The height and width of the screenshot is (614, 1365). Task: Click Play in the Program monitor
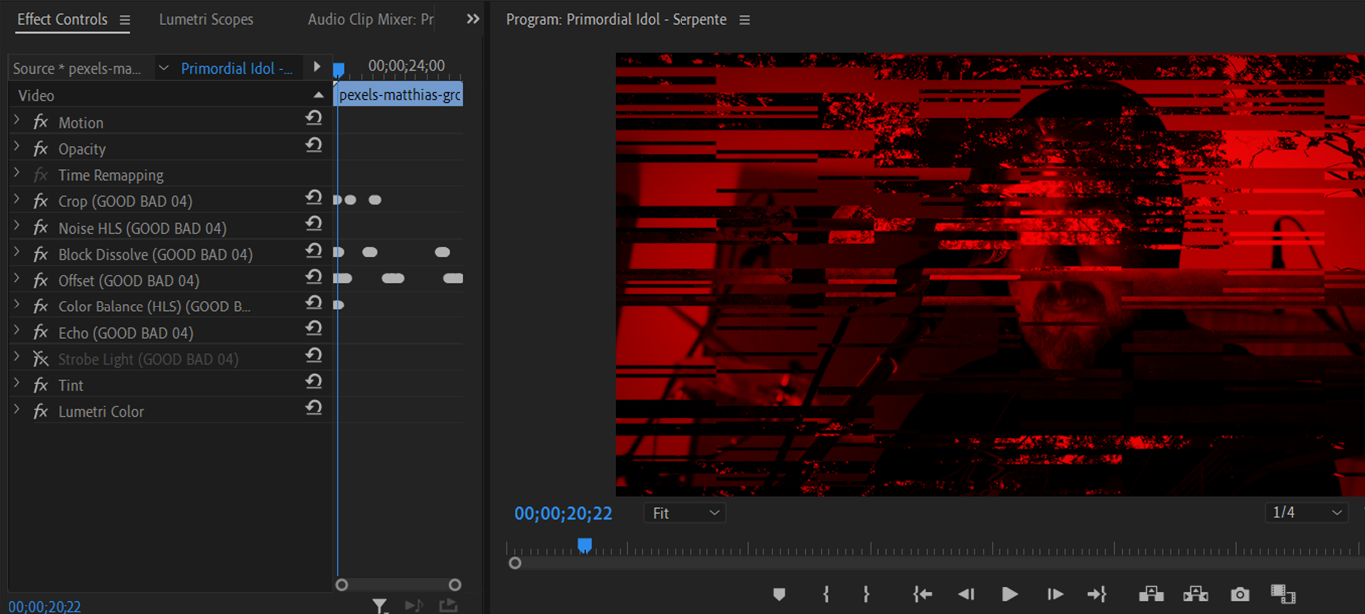[1010, 594]
